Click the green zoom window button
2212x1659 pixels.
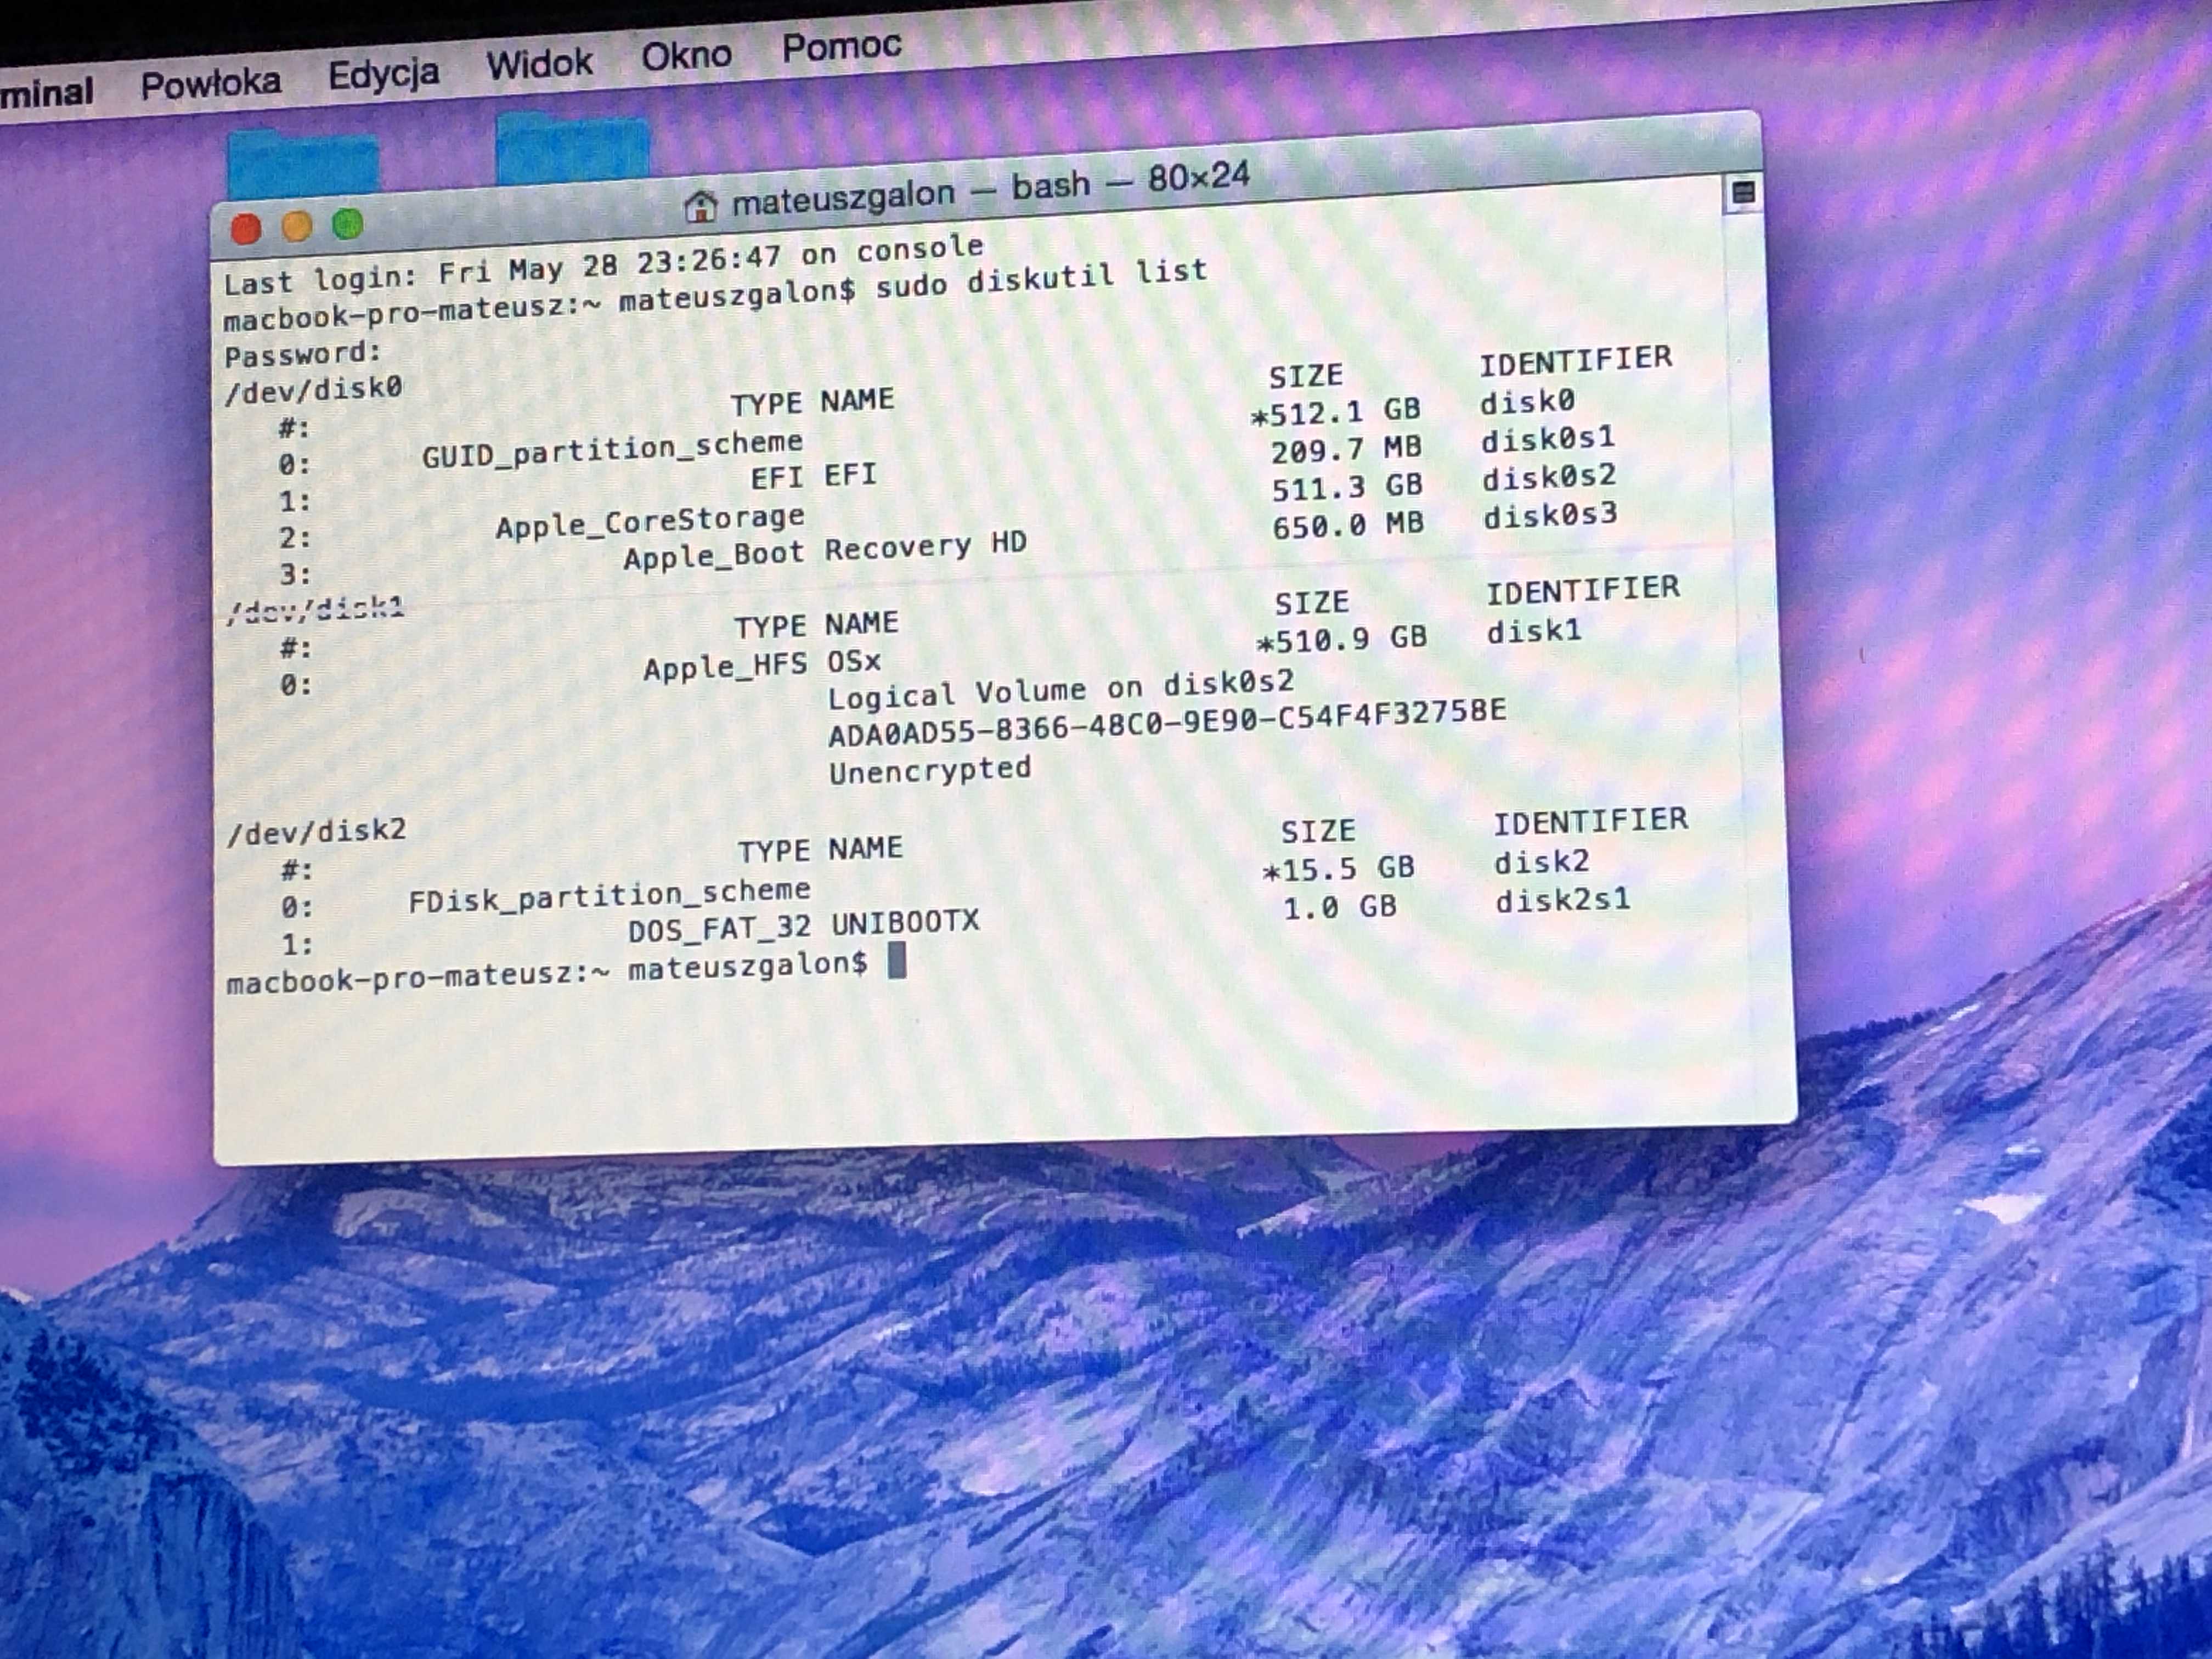348,224
